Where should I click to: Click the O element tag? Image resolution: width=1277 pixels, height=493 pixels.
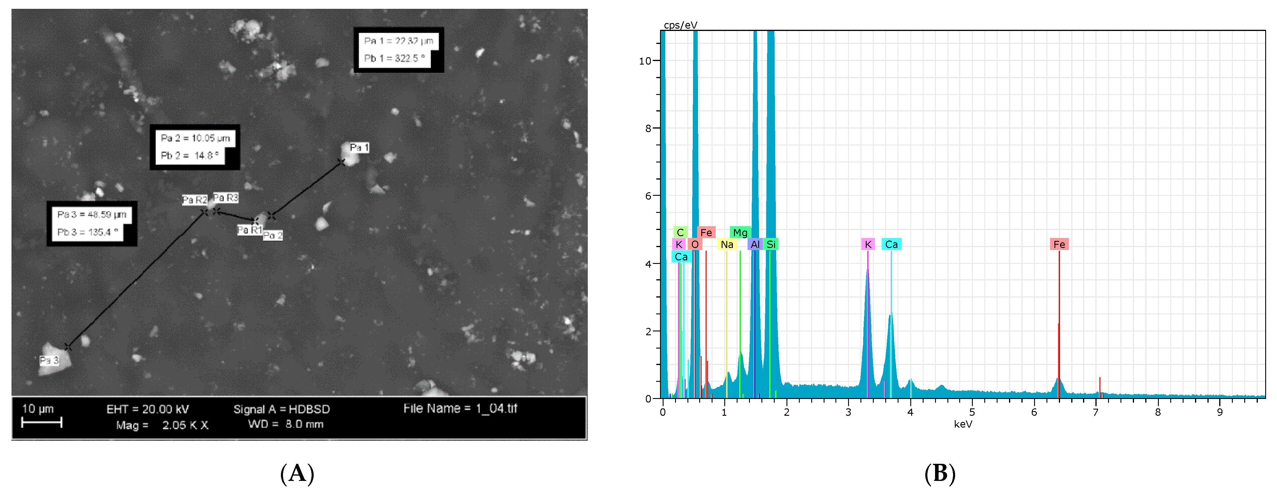pos(695,244)
